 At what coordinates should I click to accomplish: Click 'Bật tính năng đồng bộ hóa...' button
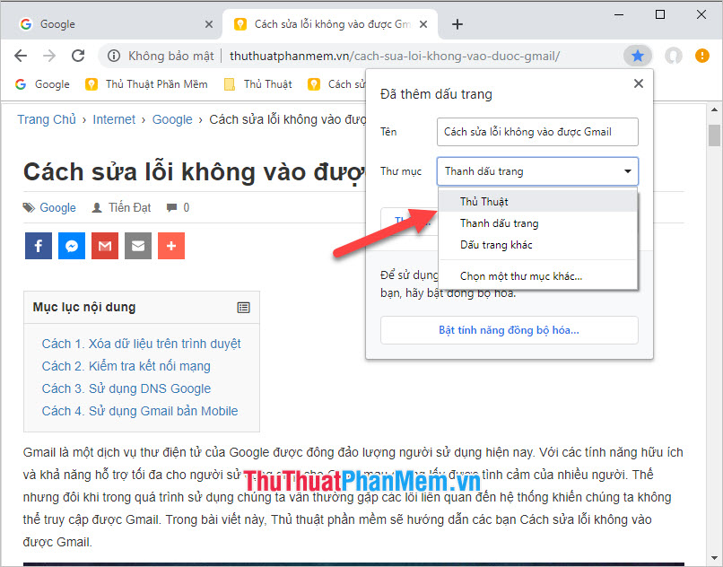[x=508, y=331]
